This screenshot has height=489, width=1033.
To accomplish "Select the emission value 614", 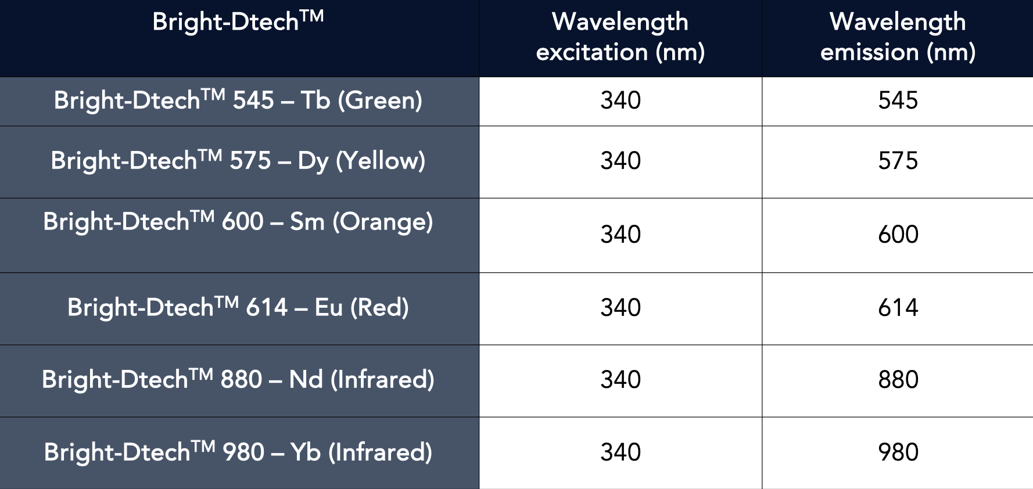I will pos(898,308).
